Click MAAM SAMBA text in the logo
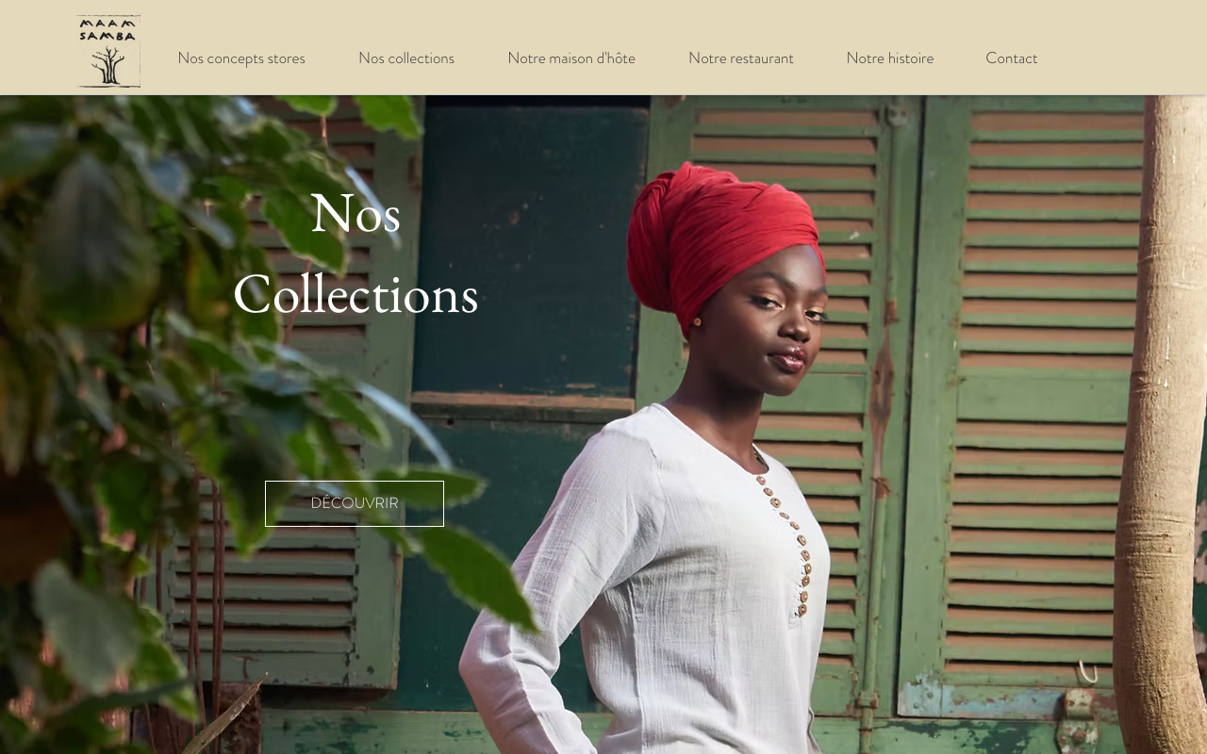 click(x=108, y=30)
